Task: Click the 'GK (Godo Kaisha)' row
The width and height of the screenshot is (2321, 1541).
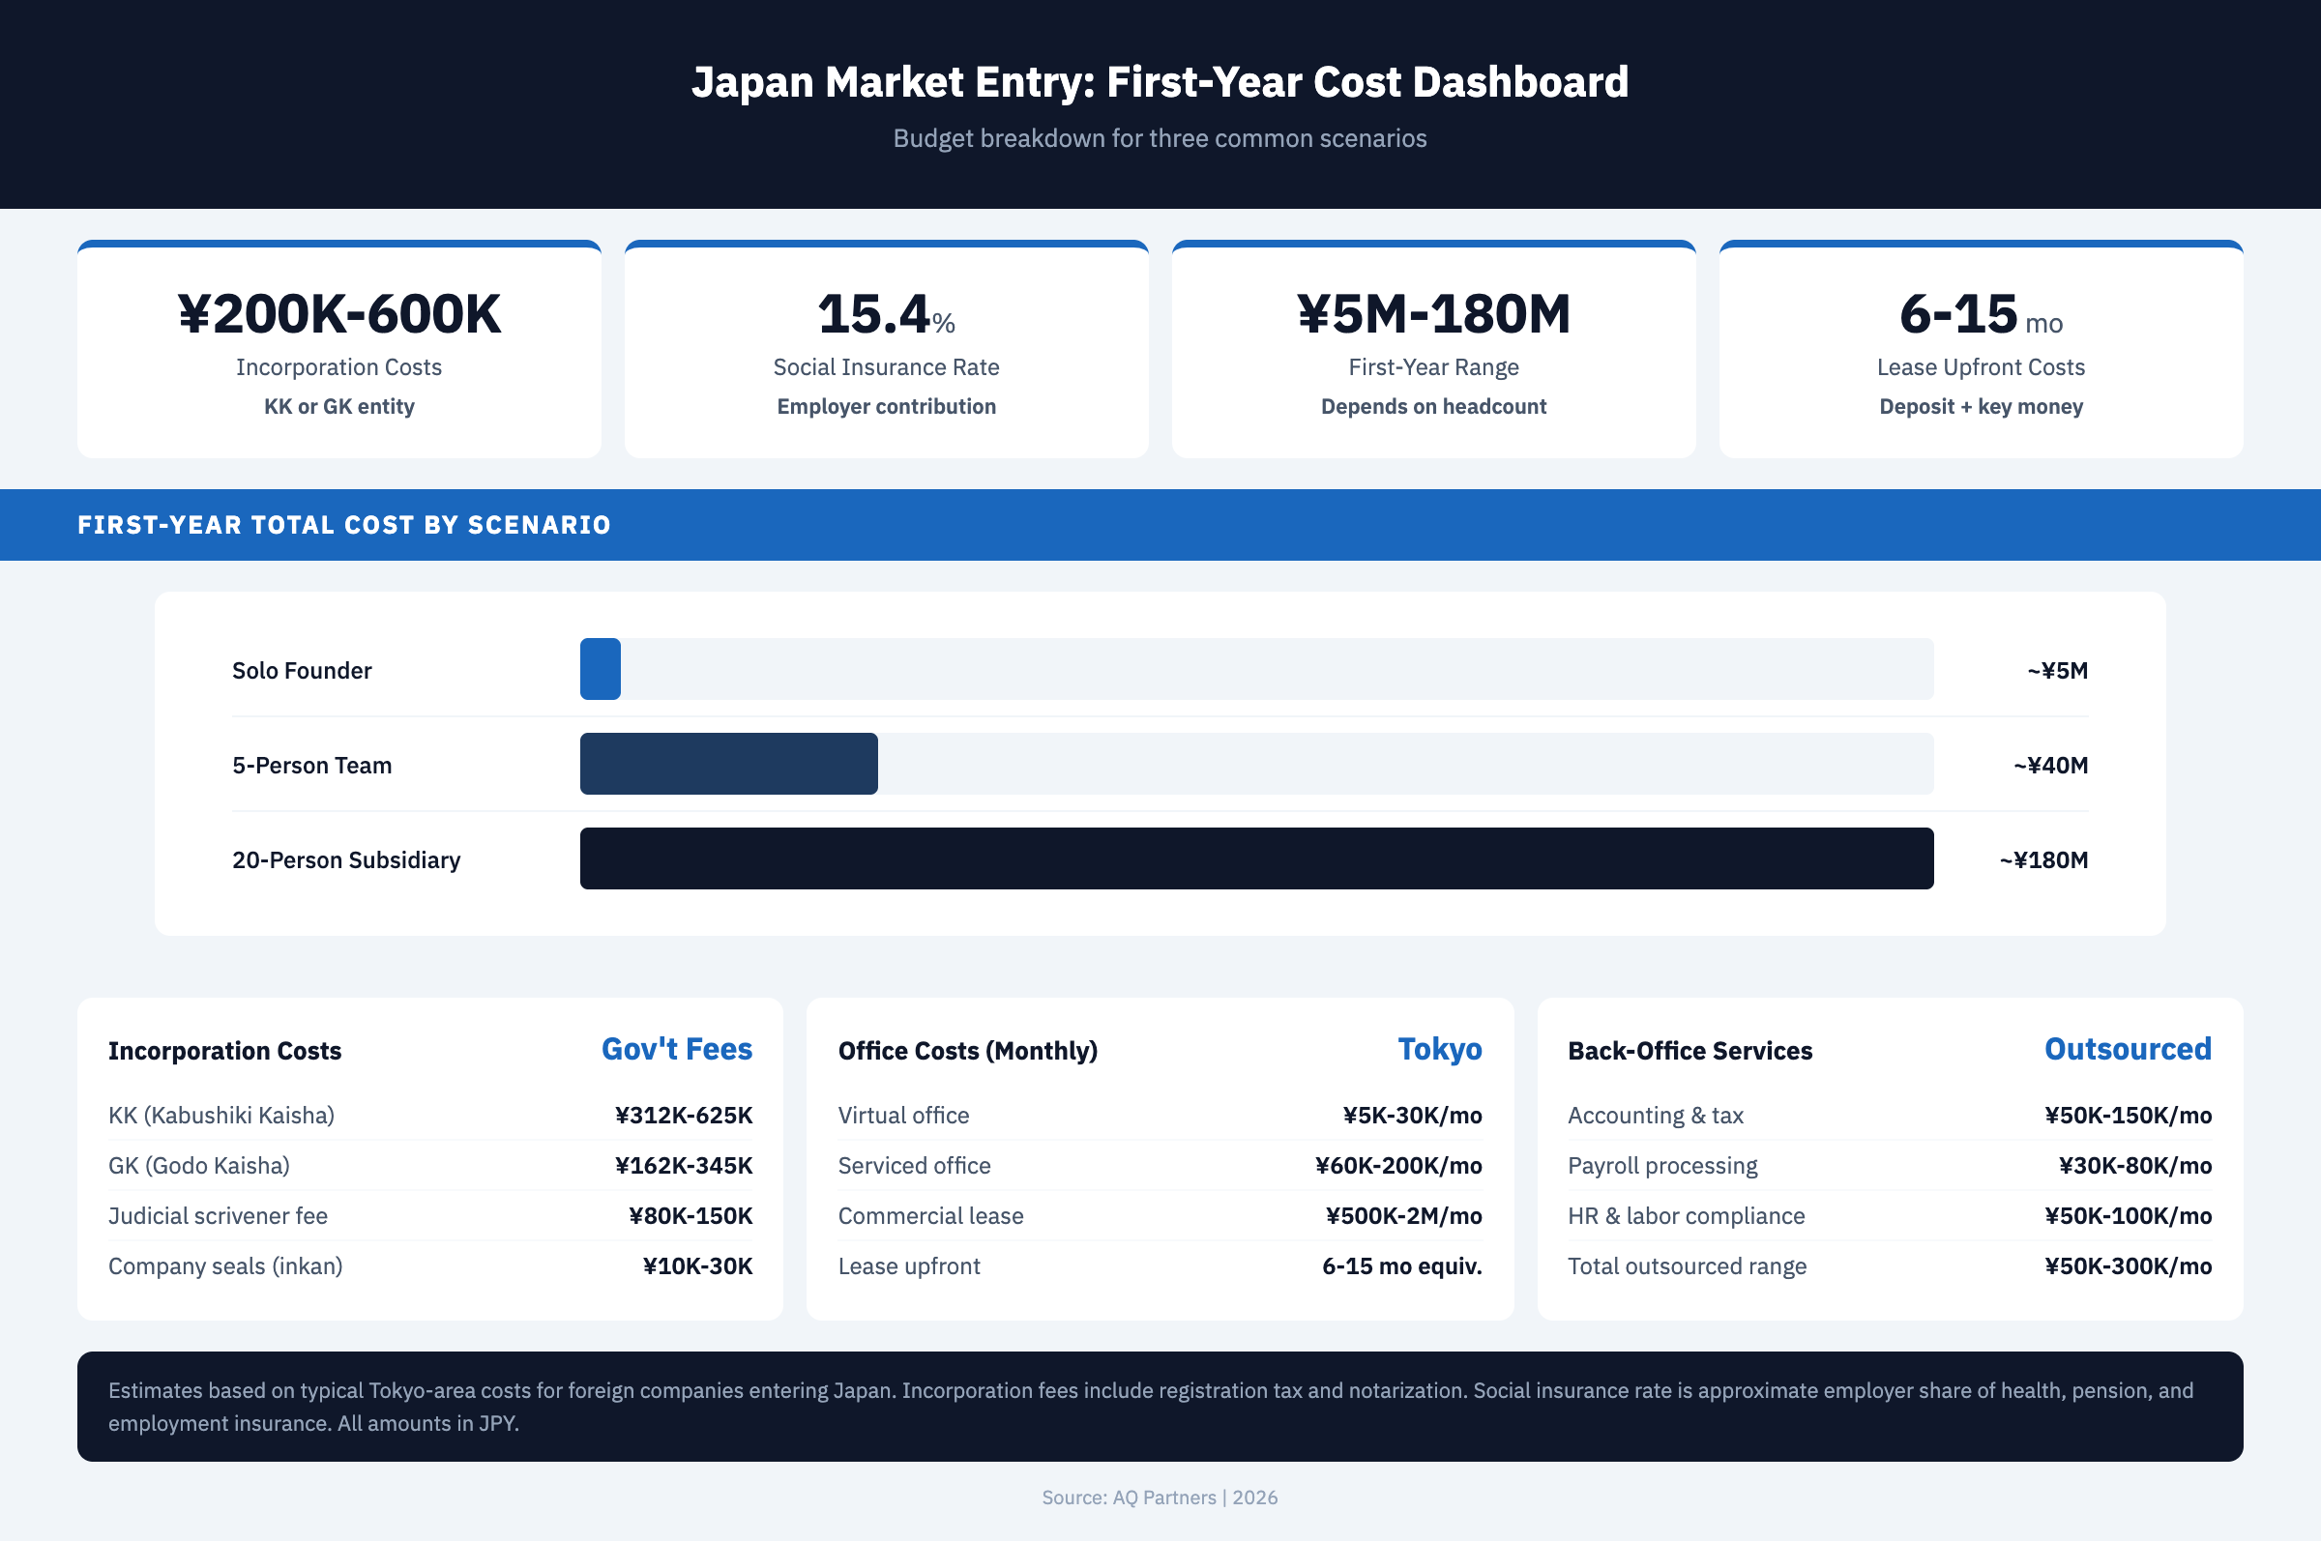Action: click(430, 1166)
